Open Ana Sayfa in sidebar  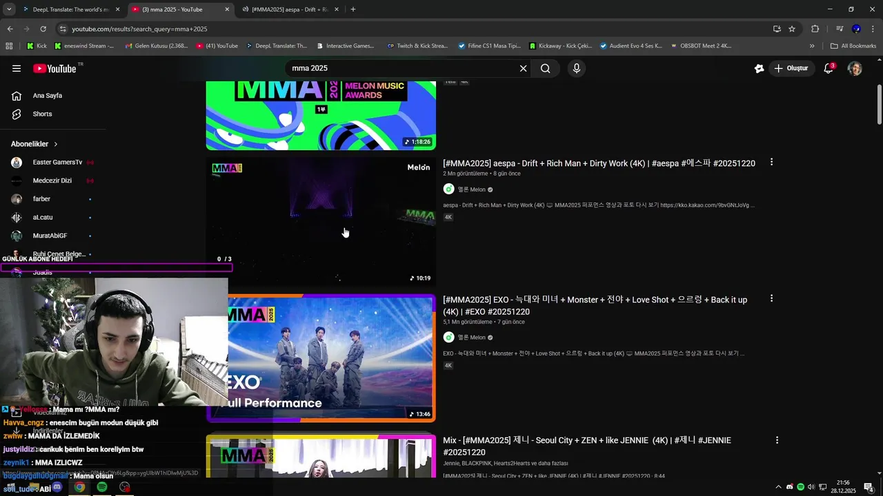(x=47, y=96)
